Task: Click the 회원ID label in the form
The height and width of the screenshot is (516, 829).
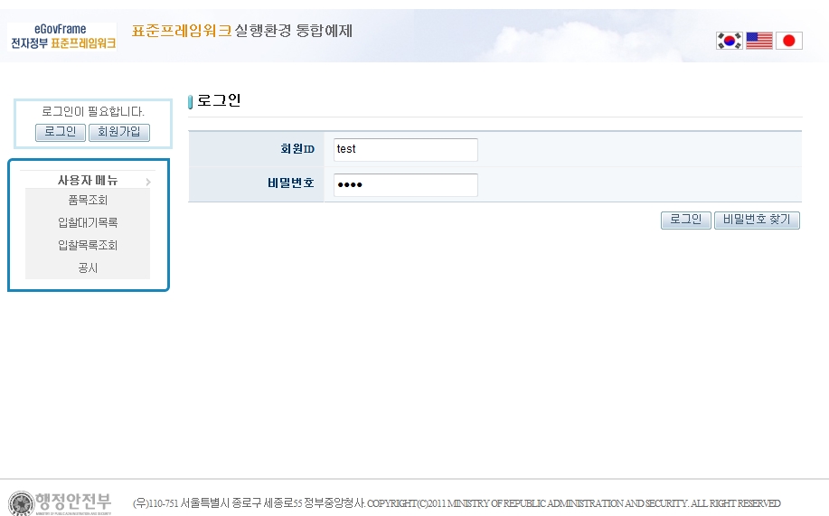Action: 297,149
